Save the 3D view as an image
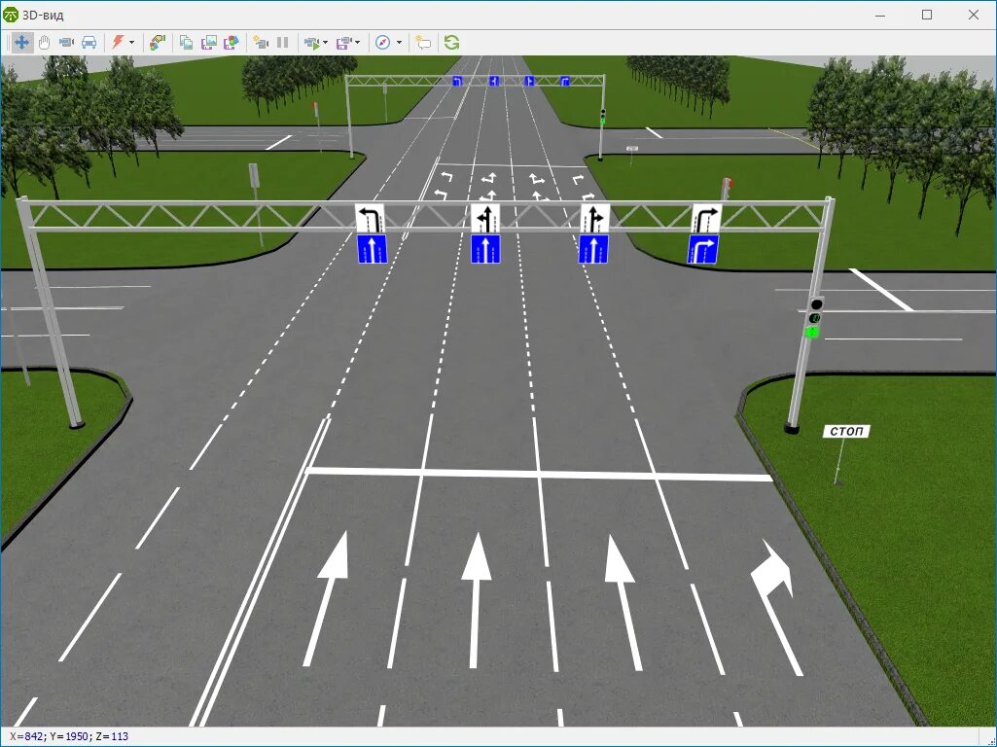Viewport: 997px width, 747px height. (208, 43)
